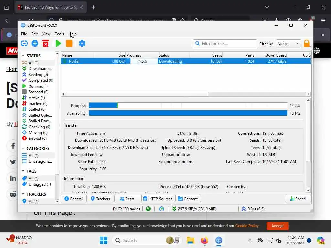Open Windows Start menu
This screenshot has height=248, width=331.
(x=103, y=240)
